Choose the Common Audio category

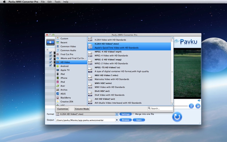[72, 50]
